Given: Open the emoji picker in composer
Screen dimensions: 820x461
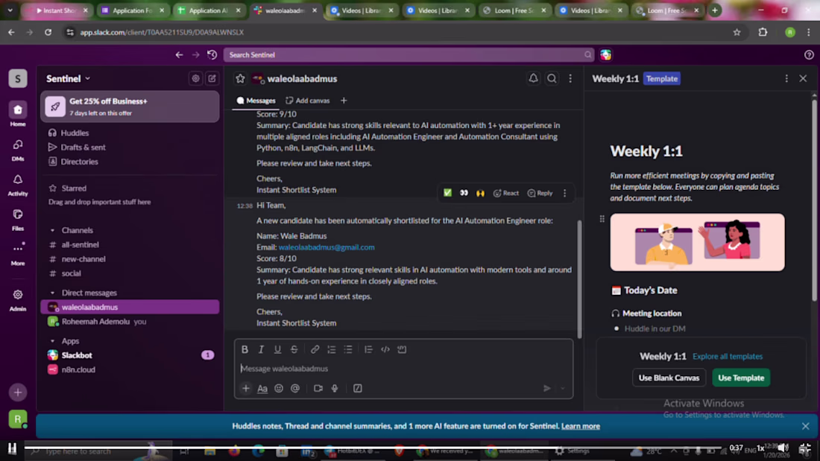Looking at the screenshot, I should tap(279, 388).
